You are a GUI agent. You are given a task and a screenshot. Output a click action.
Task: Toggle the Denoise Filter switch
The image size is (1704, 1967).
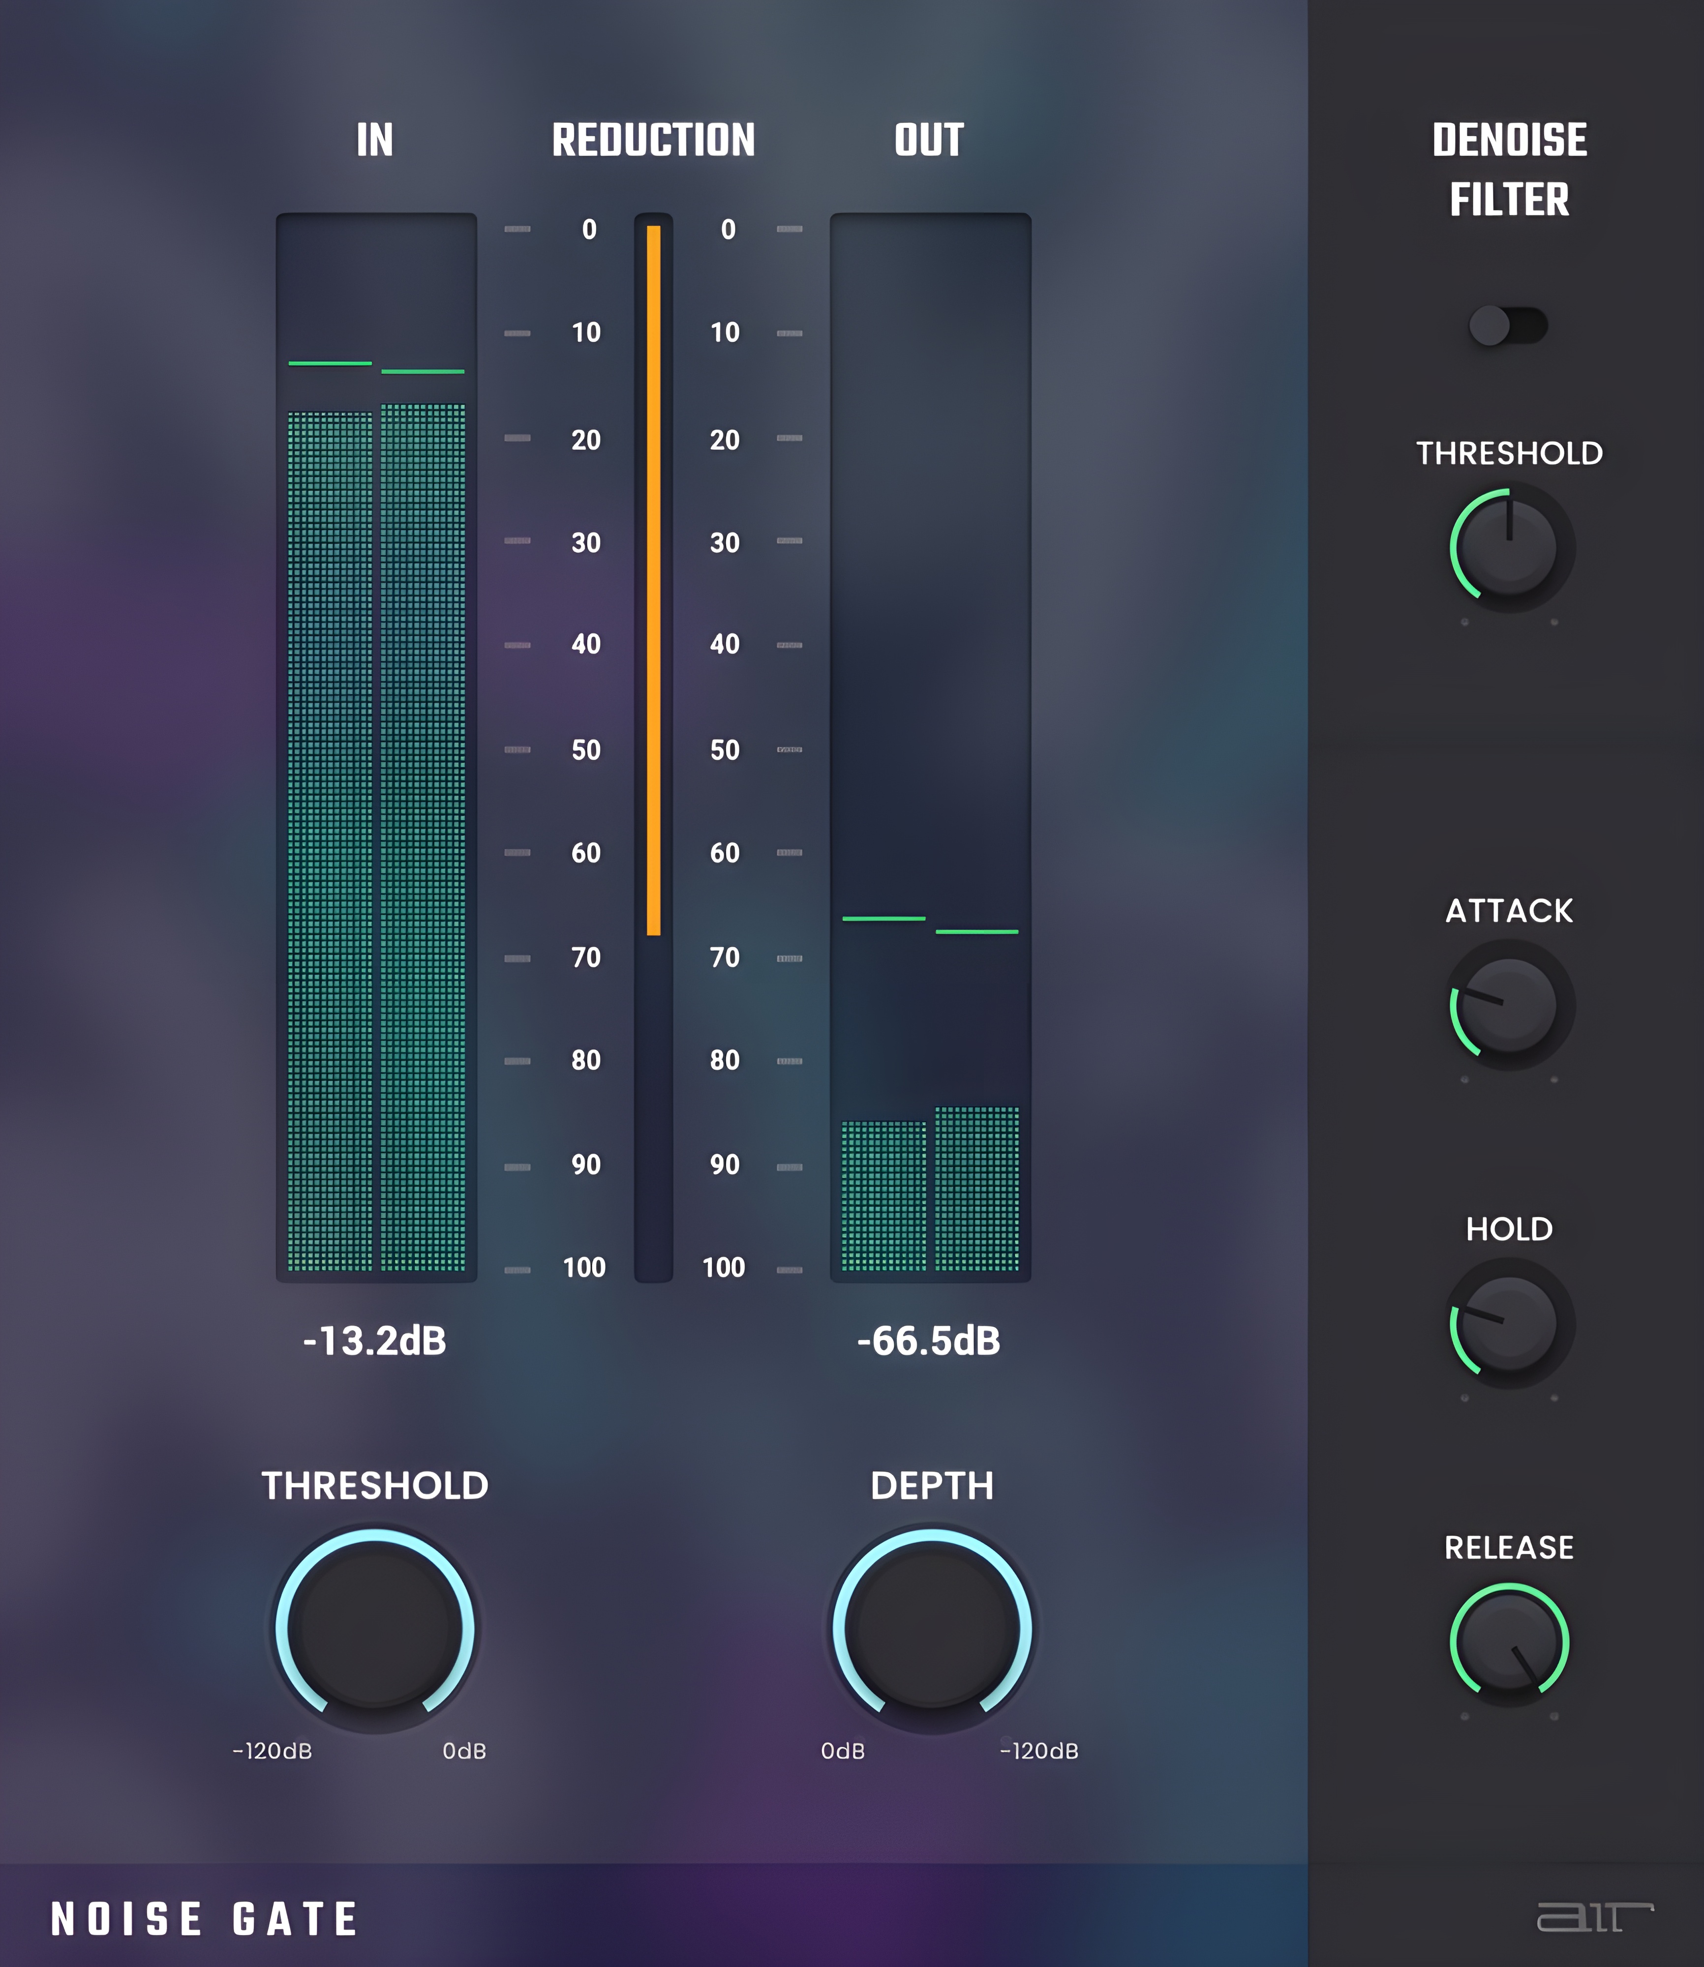point(1508,326)
